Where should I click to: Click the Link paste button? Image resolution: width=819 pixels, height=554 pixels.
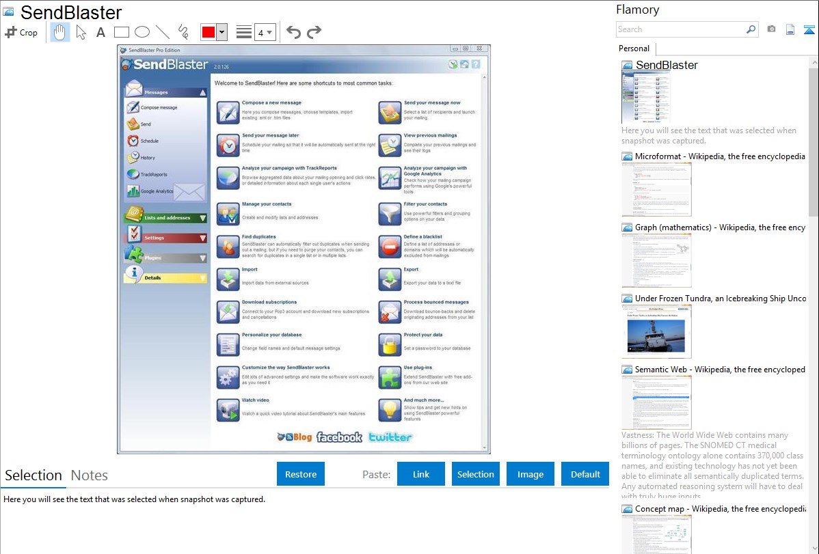tap(421, 474)
